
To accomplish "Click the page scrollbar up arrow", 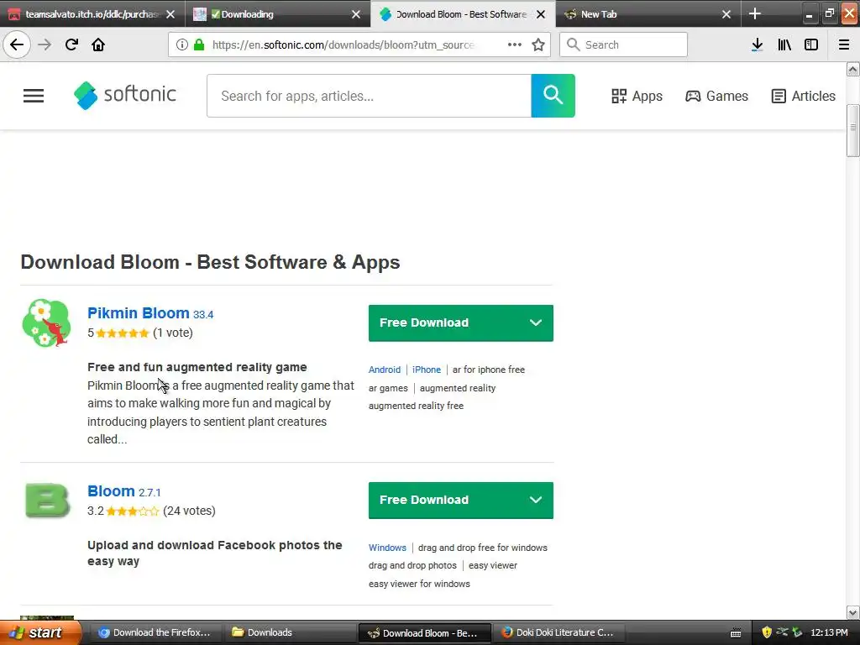I will [x=852, y=69].
